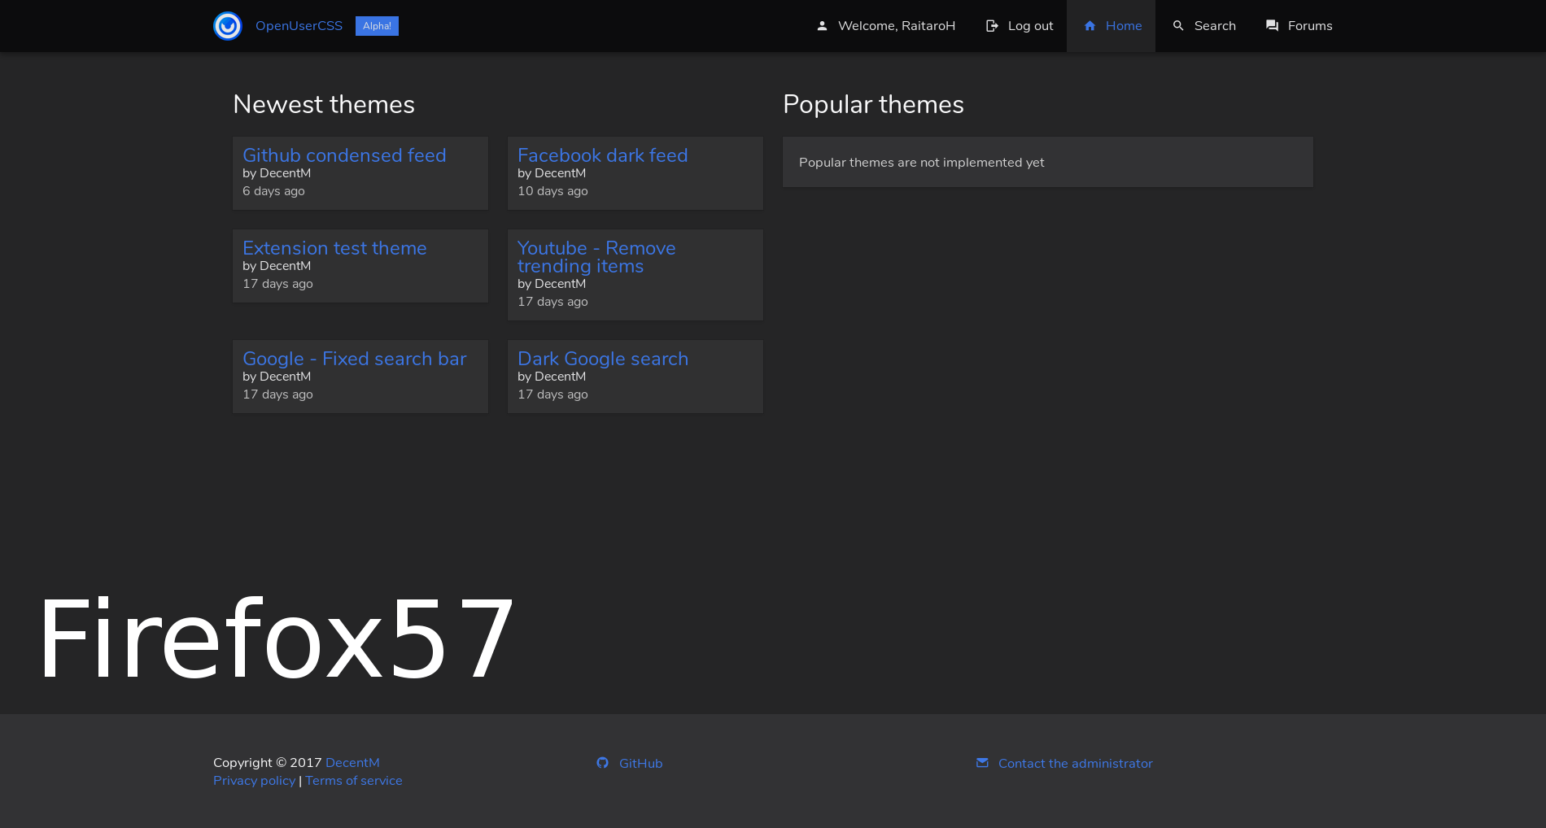The width and height of the screenshot is (1546, 828).
Task: Click the Search magnifier icon
Action: pos(1178,26)
